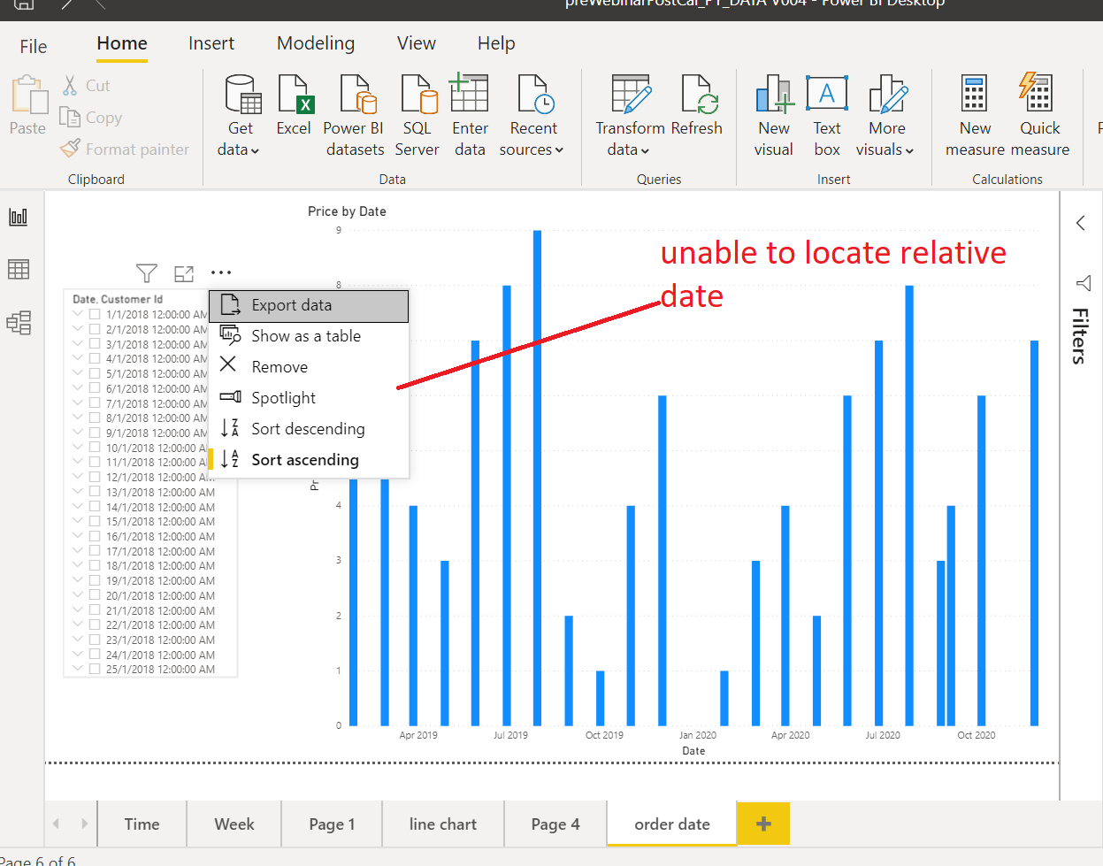Choose Export data from context menu
The width and height of the screenshot is (1103, 866).
309,306
